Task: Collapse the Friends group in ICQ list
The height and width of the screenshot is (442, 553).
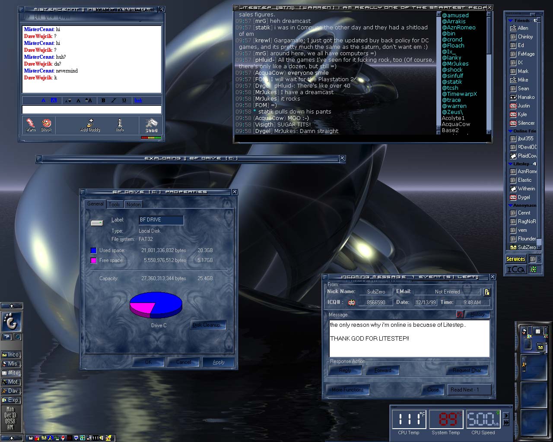Action: pos(510,21)
